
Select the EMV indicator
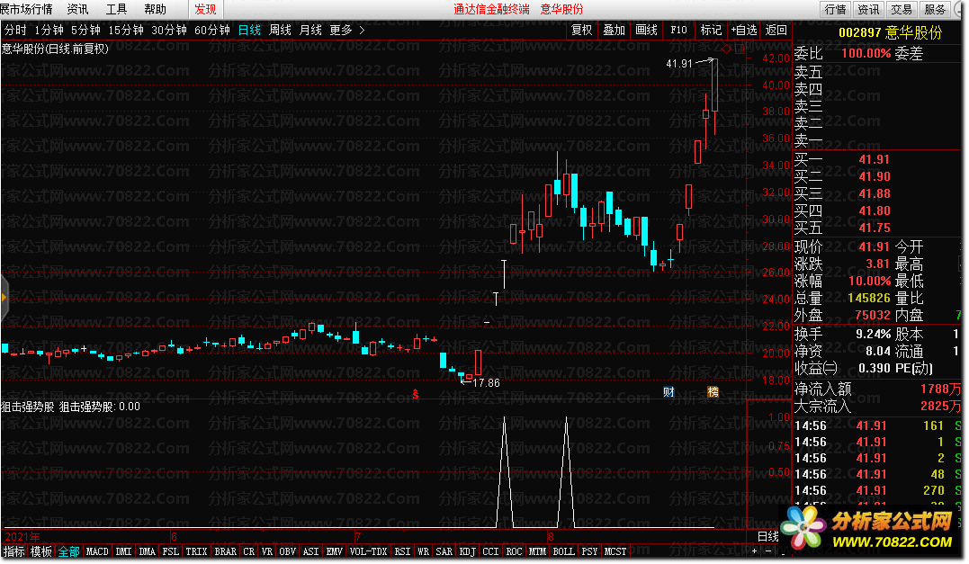(335, 551)
